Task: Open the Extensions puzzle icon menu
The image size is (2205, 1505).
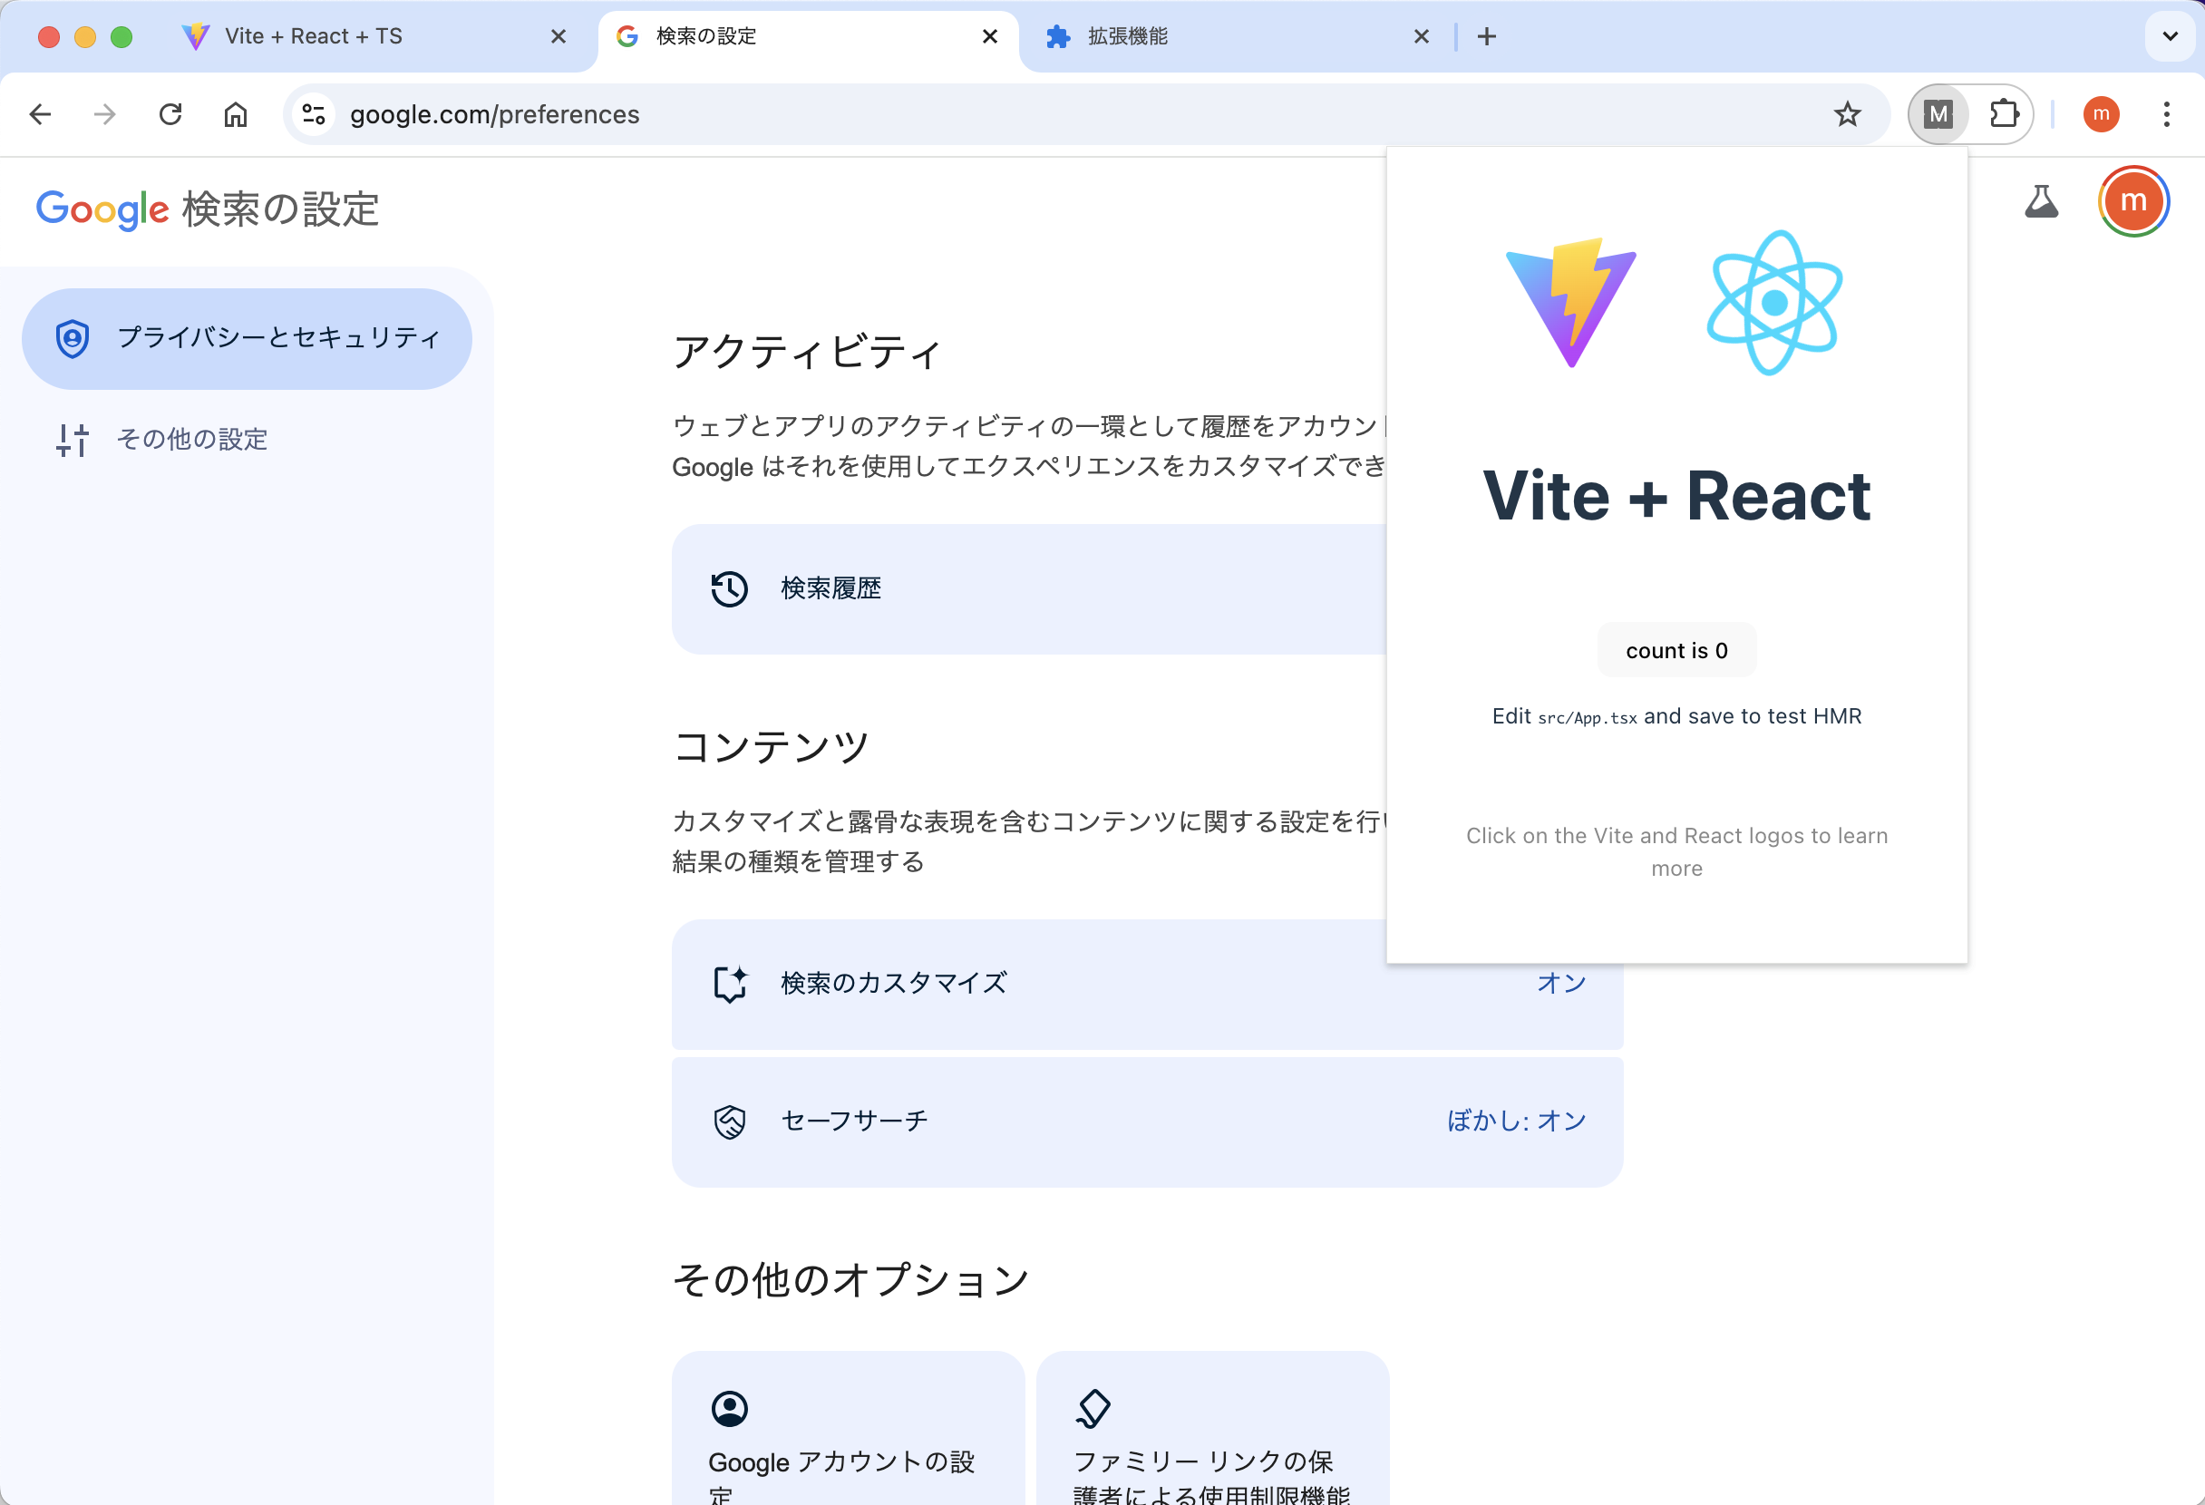Action: pos(2003,114)
